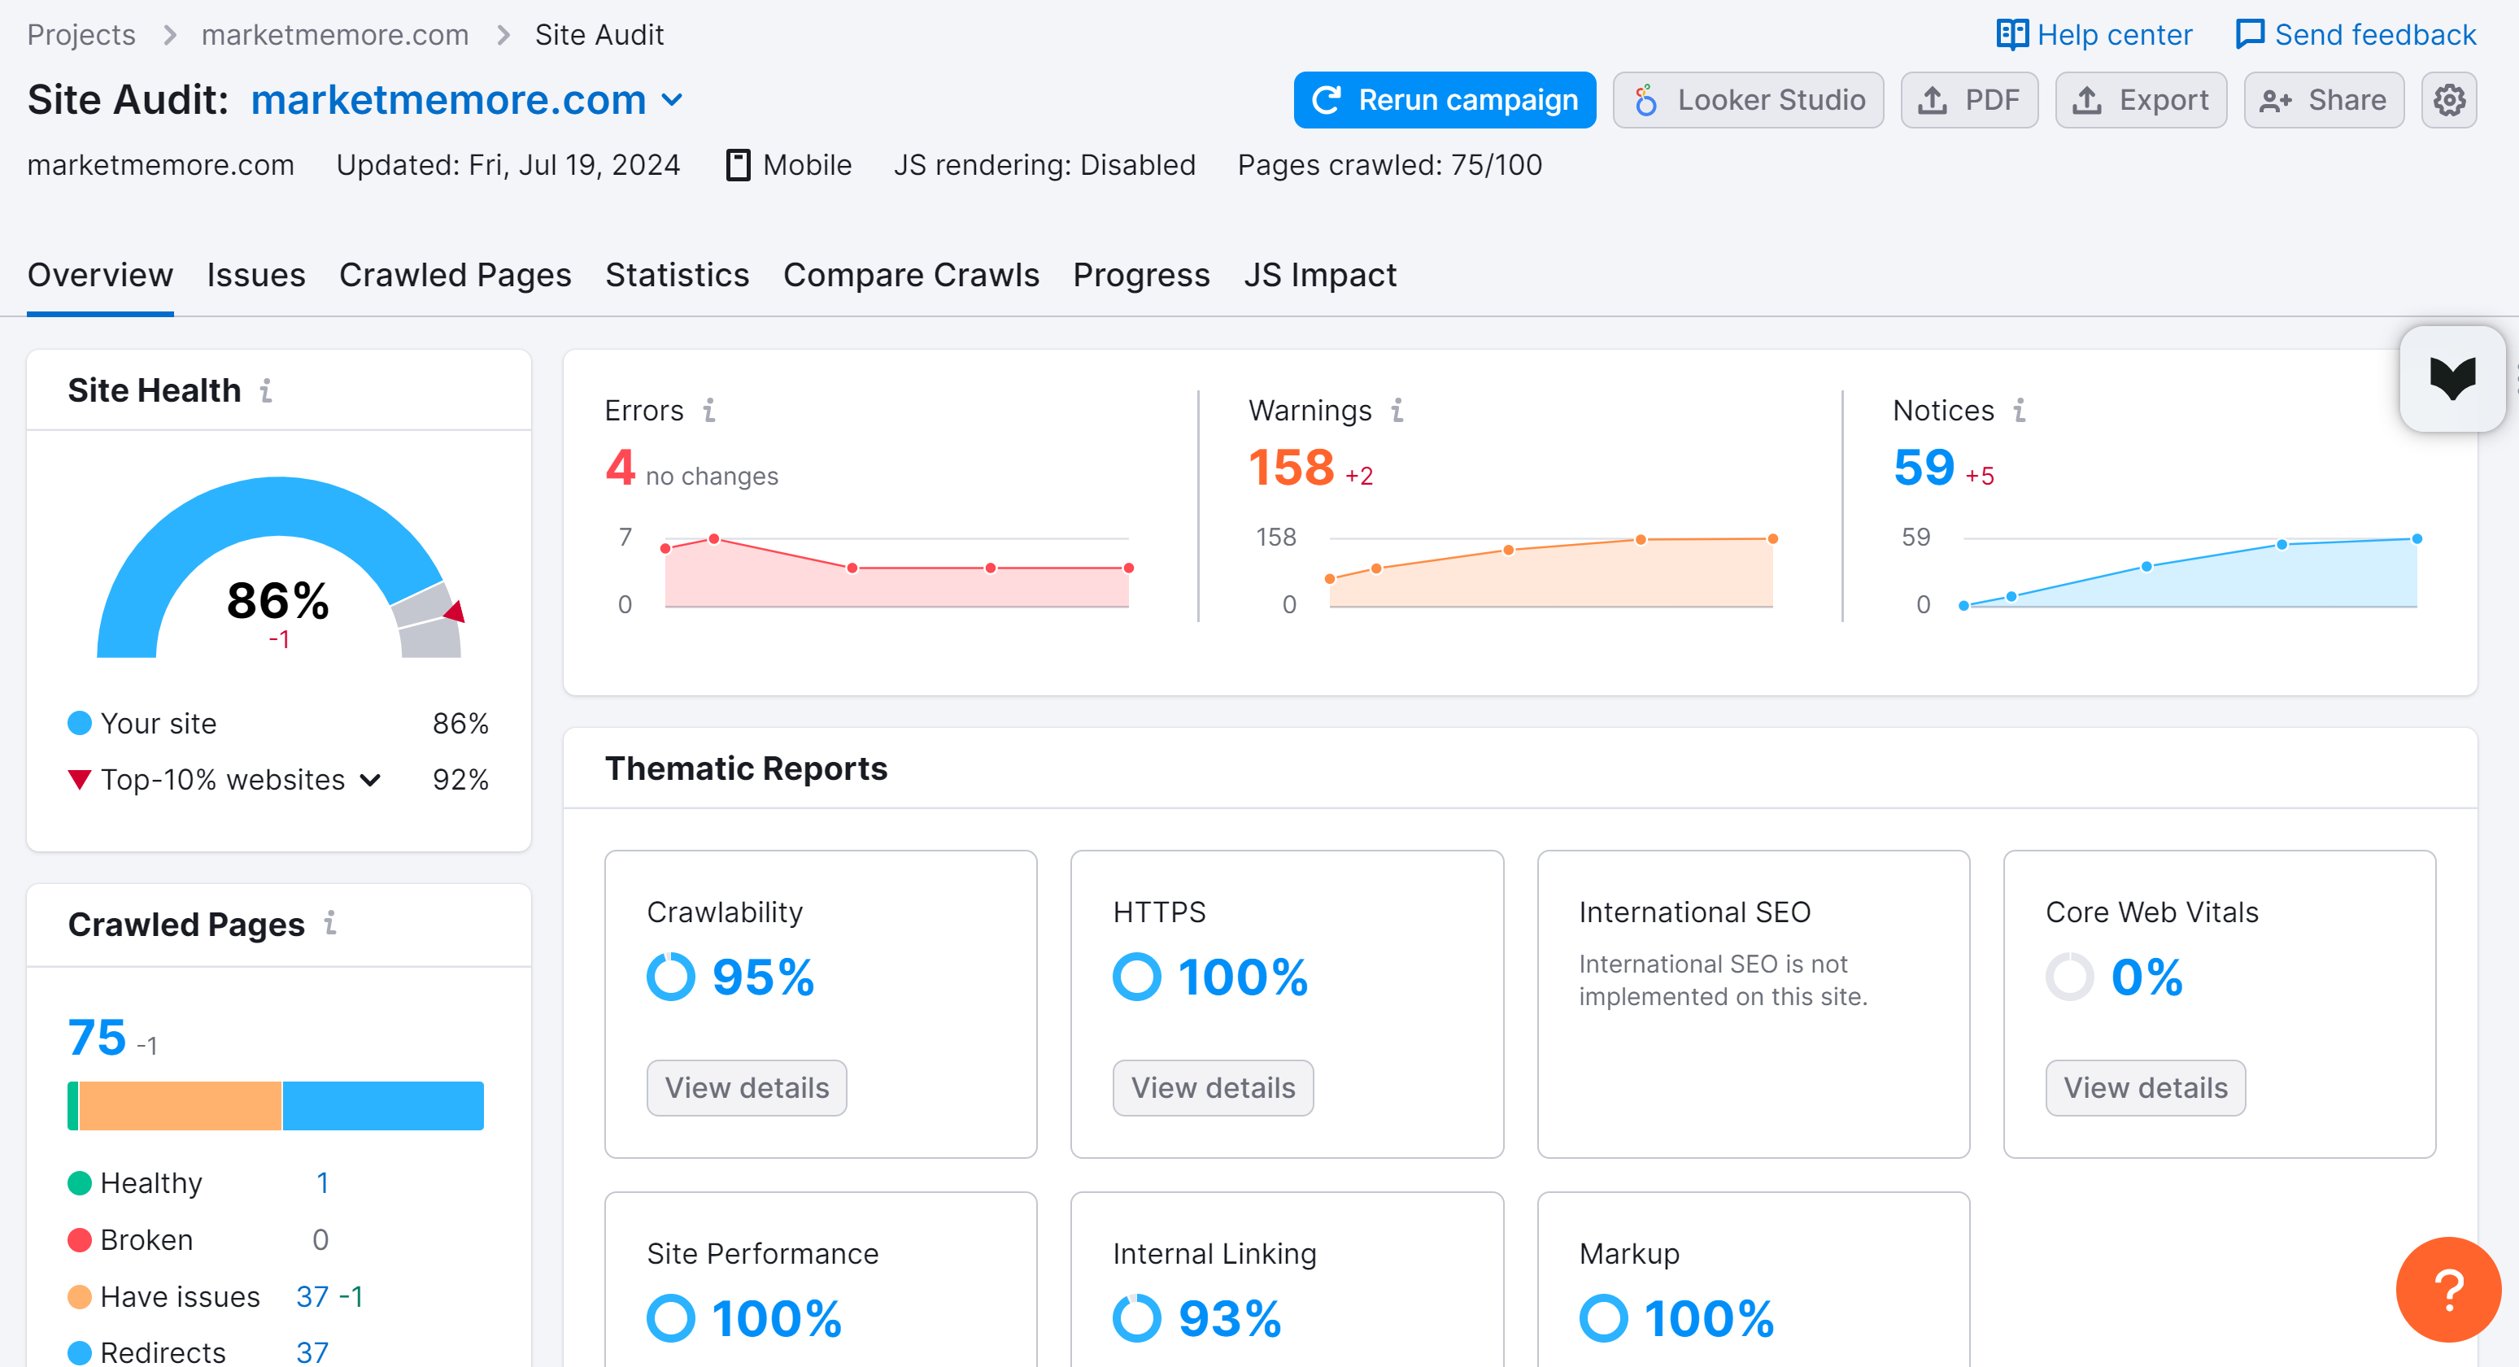Click the blue Your site legend dot
The image size is (2519, 1367).
(x=81, y=724)
